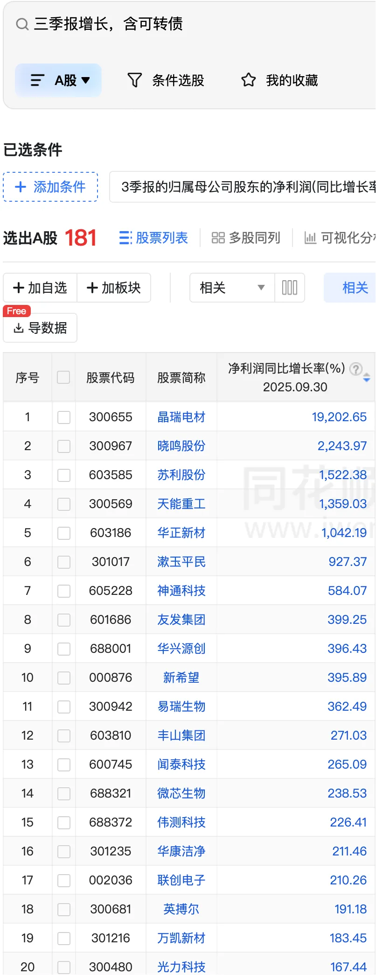
Task: Click the help icon beside 净利润同比增长率
Action: pyautogui.click(x=356, y=369)
